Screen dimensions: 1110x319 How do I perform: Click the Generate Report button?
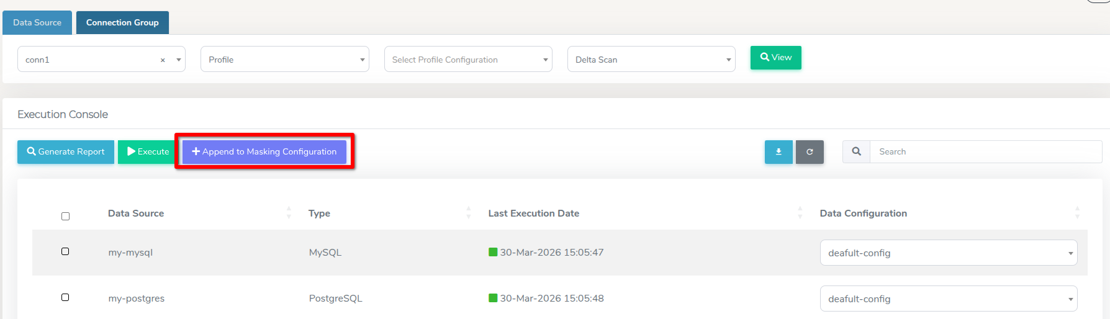point(66,152)
